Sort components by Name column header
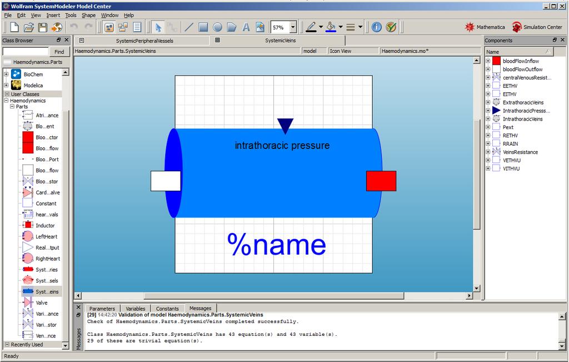569x362 pixels. tap(520, 52)
